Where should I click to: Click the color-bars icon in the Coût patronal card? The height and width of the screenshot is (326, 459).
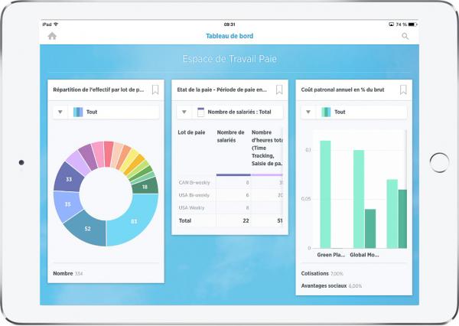326,112
